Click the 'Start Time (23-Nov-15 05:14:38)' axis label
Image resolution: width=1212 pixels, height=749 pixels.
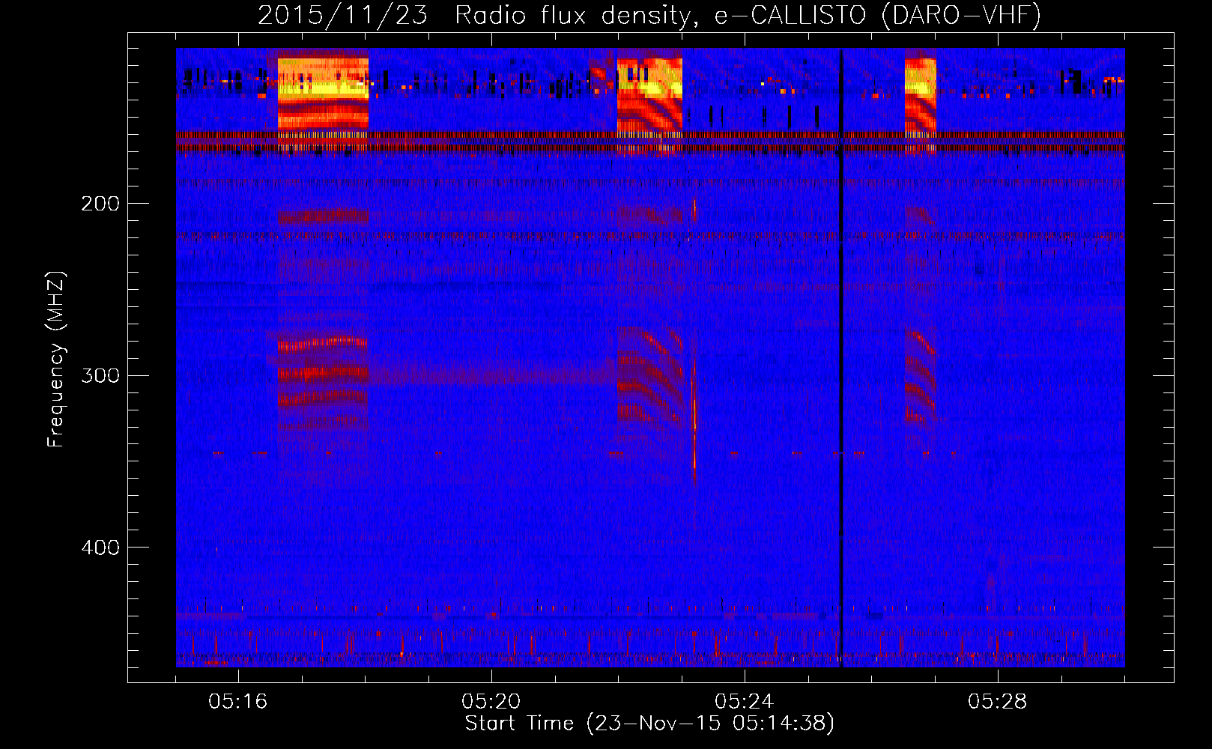click(x=649, y=724)
